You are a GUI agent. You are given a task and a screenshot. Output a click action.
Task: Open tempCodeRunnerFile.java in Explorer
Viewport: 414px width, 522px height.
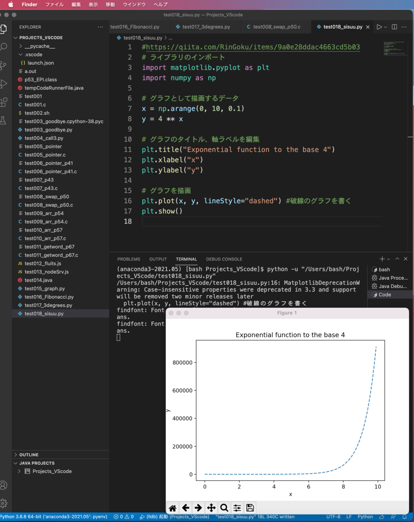point(54,88)
